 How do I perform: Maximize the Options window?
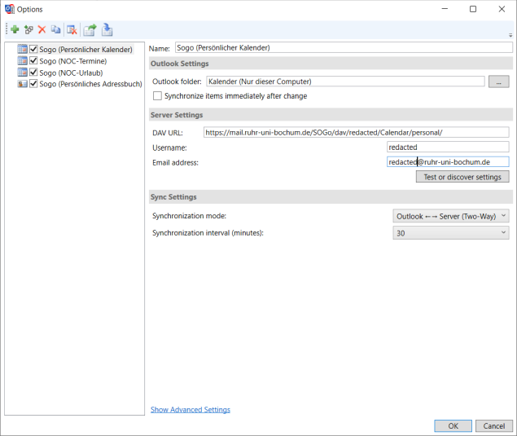pyautogui.click(x=473, y=9)
